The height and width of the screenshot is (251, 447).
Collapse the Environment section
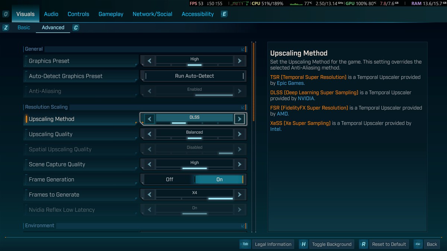tap(243, 226)
